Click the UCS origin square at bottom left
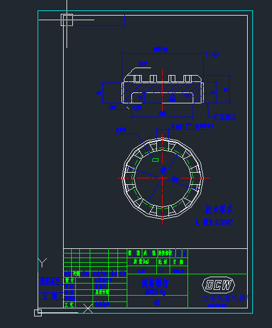The height and width of the screenshot is (328, 272). (x=38, y=313)
